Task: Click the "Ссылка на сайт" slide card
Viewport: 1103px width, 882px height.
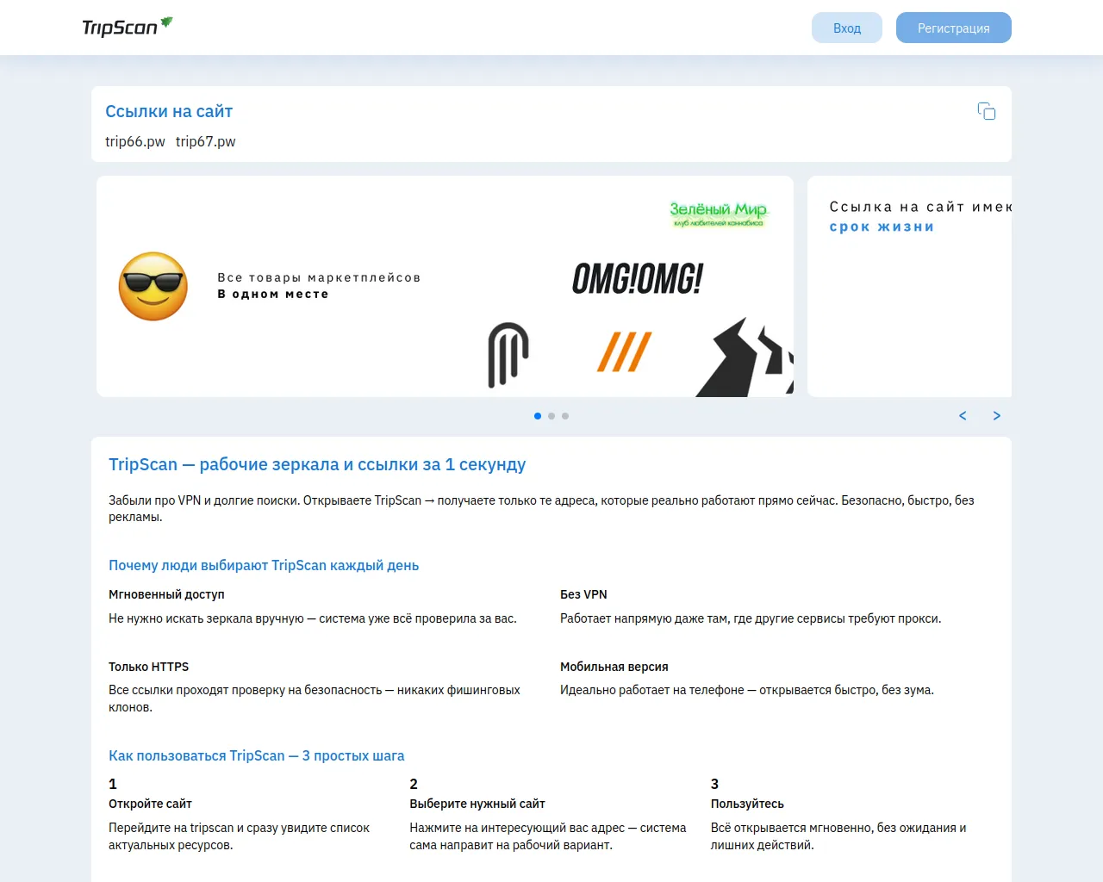Action: coord(909,286)
